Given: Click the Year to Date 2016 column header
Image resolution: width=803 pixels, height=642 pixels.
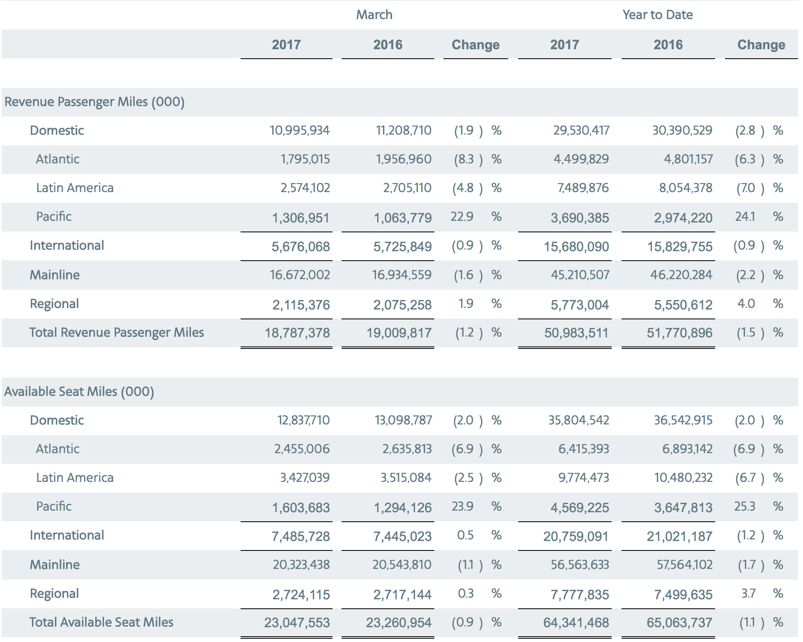Looking at the screenshot, I should [668, 44].
